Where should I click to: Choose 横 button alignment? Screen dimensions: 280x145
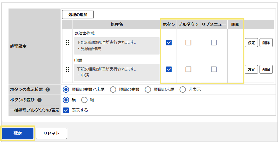[x=66, y=100]
